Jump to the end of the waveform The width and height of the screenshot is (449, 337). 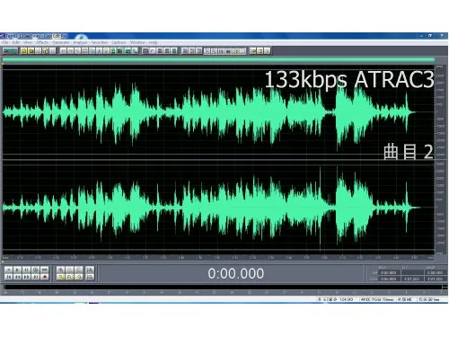point(35,277)
